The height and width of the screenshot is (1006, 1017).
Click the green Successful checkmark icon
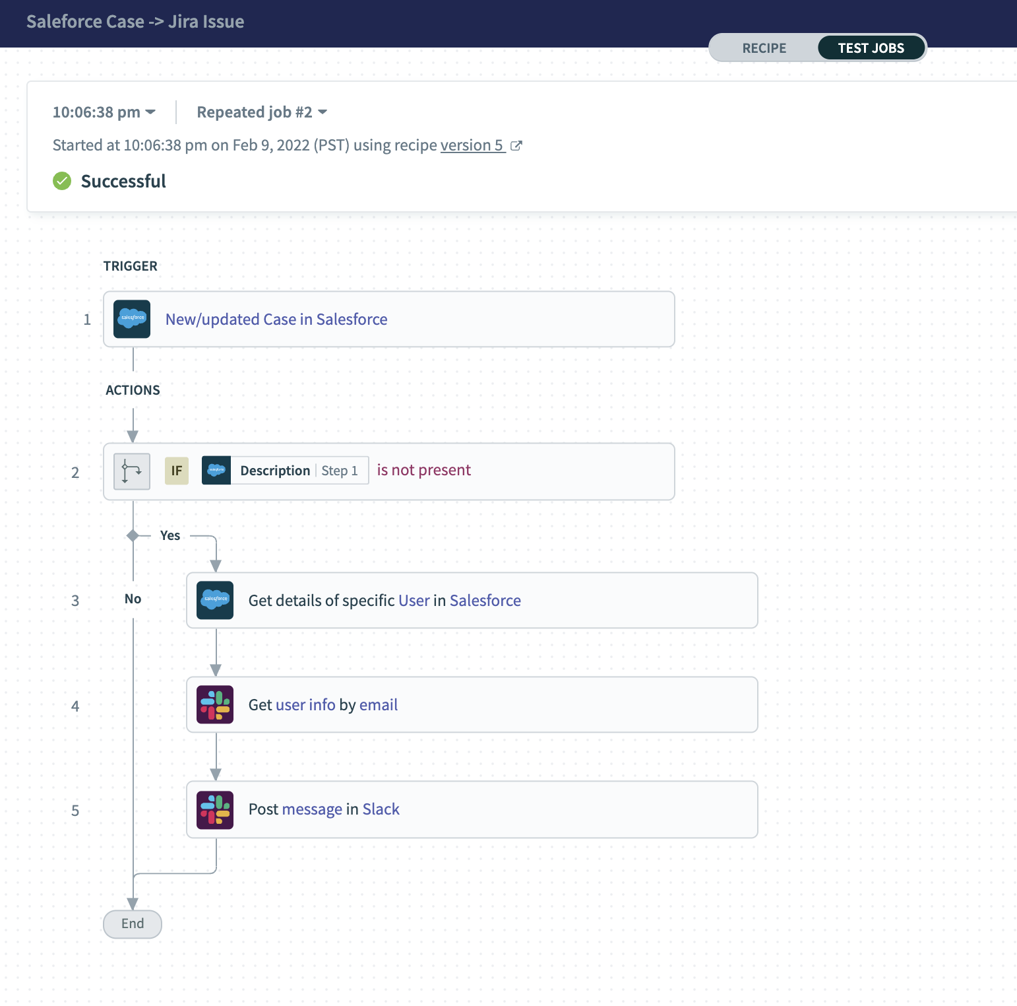[62, 181]
